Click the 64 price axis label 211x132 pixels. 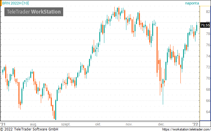click(x=208, y=112)
